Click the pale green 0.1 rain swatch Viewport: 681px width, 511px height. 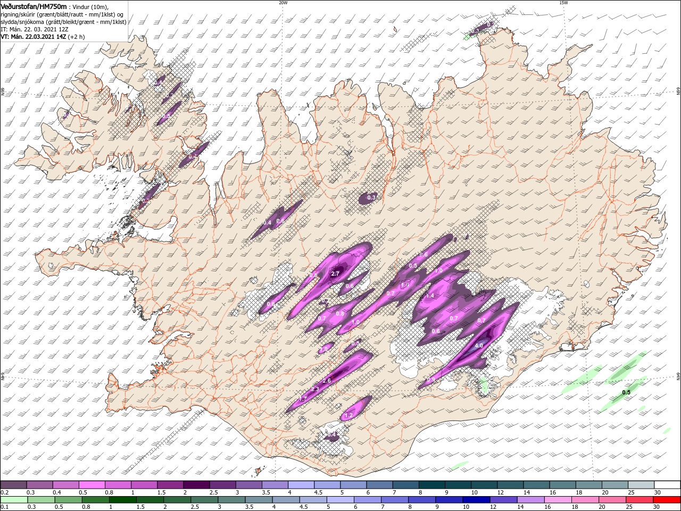[x=14, y=500]
